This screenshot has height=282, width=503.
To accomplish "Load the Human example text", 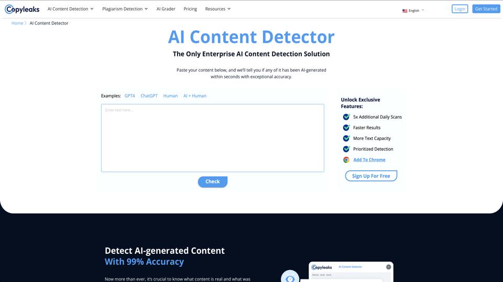I will 170,96.
